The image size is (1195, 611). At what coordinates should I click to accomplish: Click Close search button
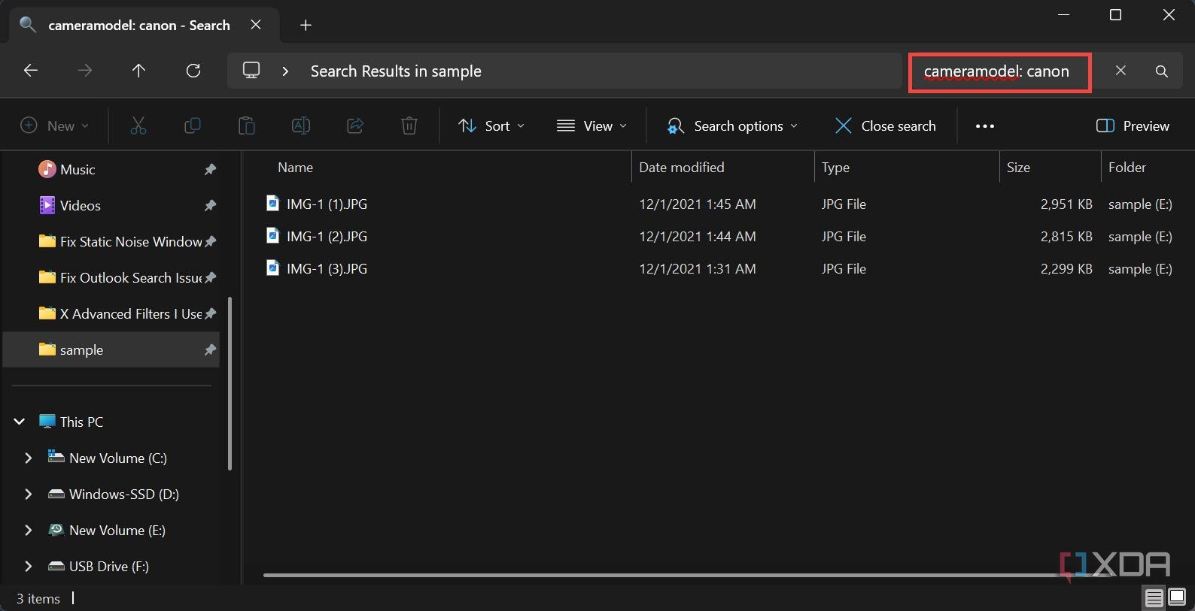point(886,126)
